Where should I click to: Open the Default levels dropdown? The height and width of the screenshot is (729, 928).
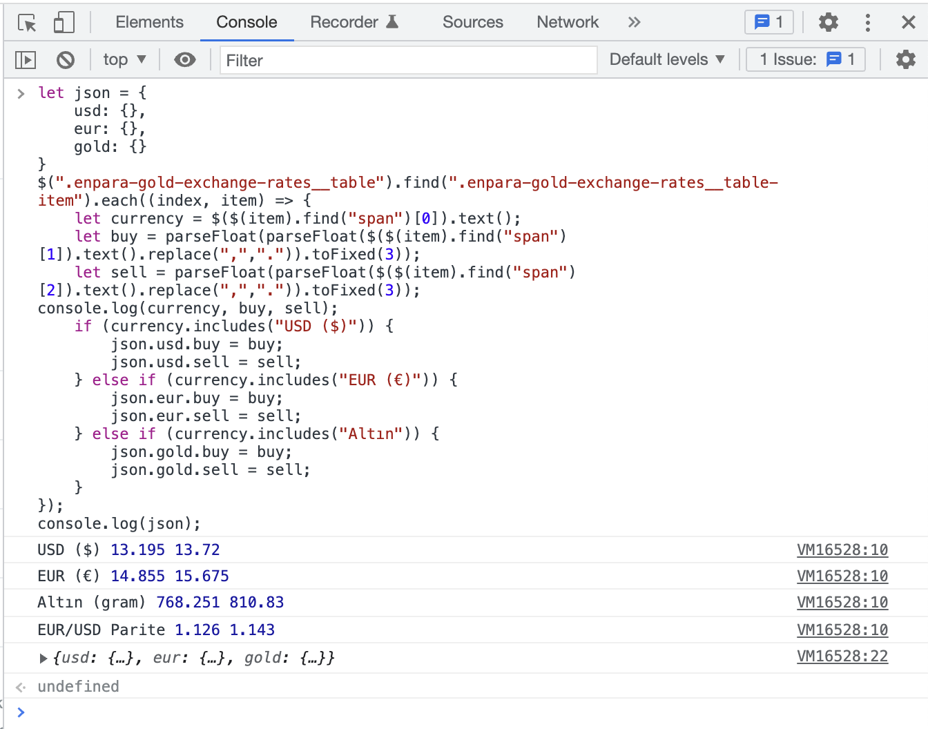(x=667, y=59)
